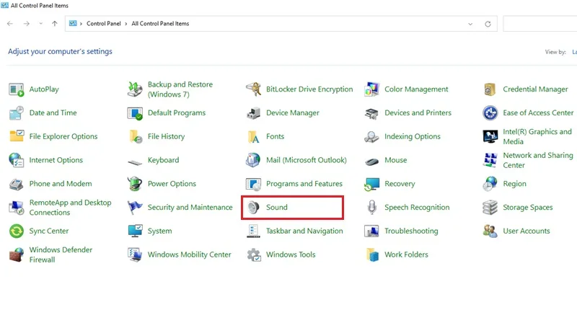Open the Troubleshooting link
The image size is (577, 310).
tap(411, 231)
